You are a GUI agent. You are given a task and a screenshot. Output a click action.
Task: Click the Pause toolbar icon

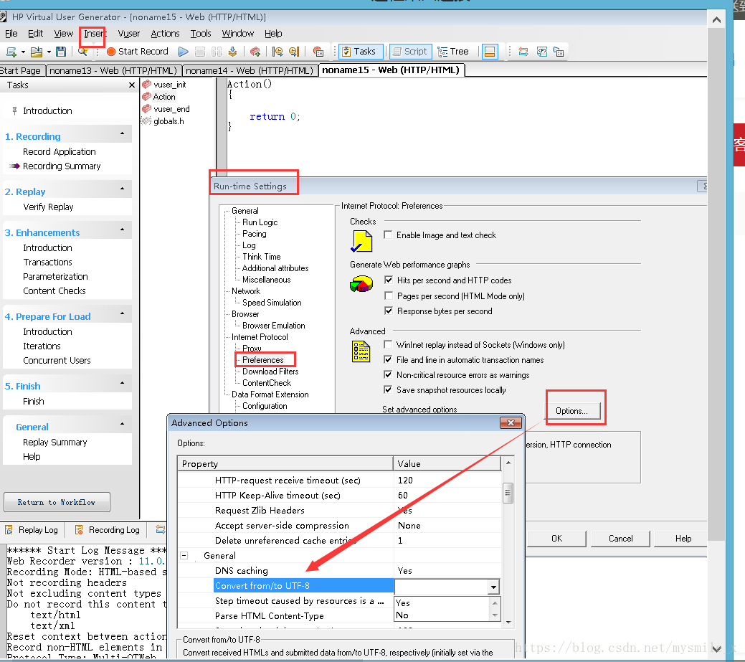click(217, 52)
